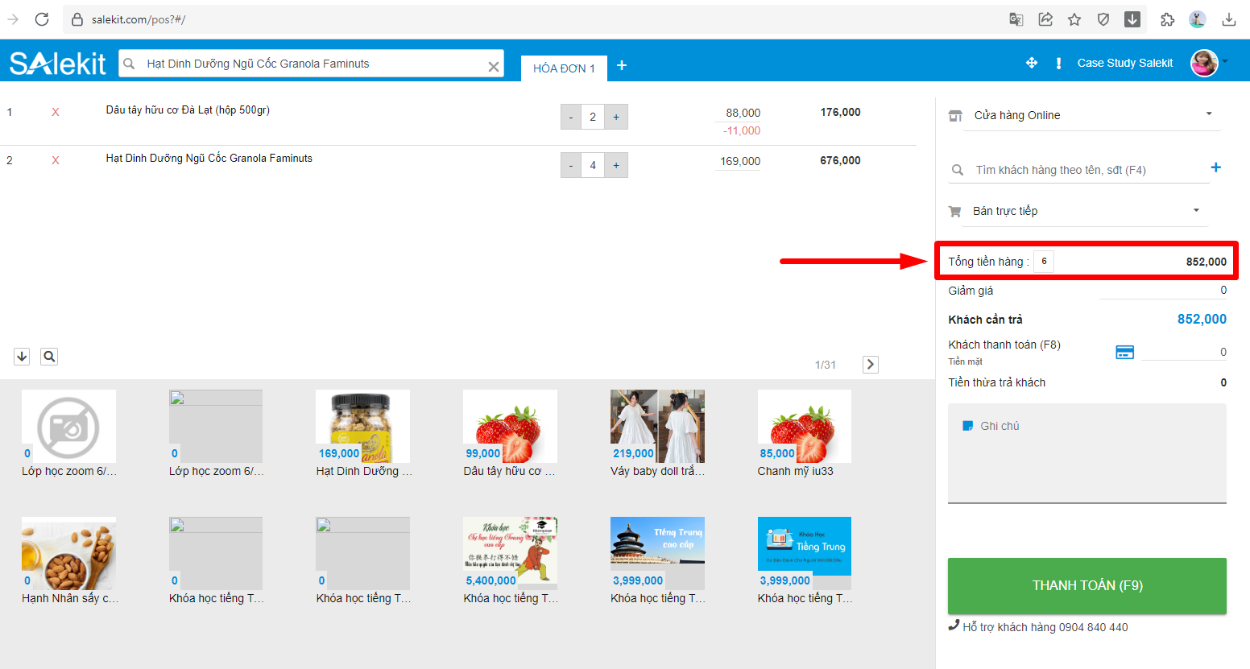The image size is (1250, 669).
Task: Remove the Dâu tây hữu cơ item
Action: coord(56,113)
